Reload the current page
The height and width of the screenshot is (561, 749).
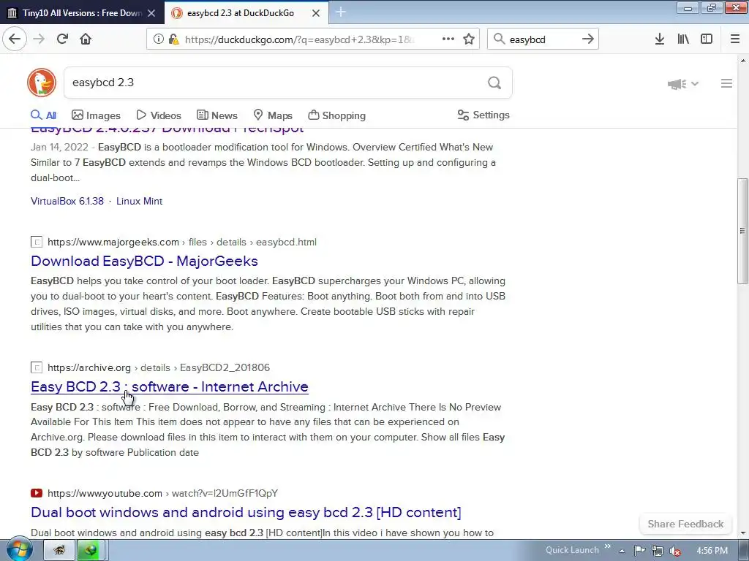[62, 39]
